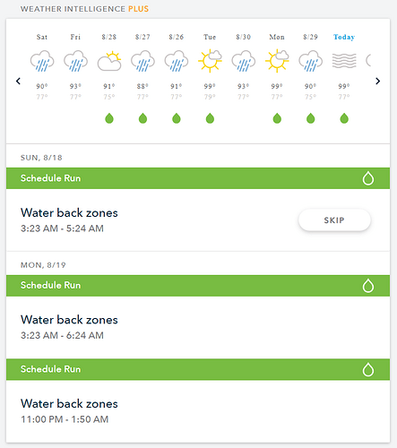Viewport: 397px width, 448px height.
Task: Click the partly cloudy icon for 8/28
Action: (x=109, y=61)
